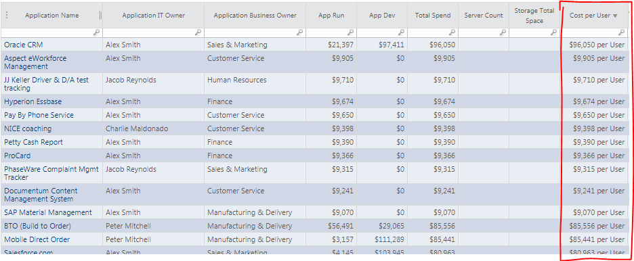Click search icon under Storage Total Space
Viewport: 634px width, 261px height.
[553, 32]
